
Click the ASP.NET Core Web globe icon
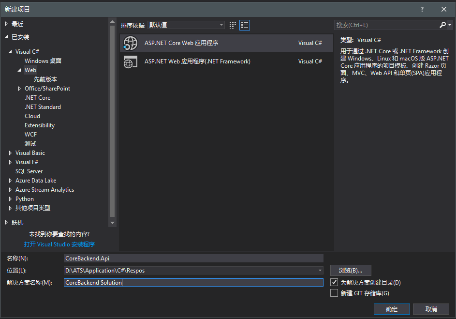(x=130, y=44)
